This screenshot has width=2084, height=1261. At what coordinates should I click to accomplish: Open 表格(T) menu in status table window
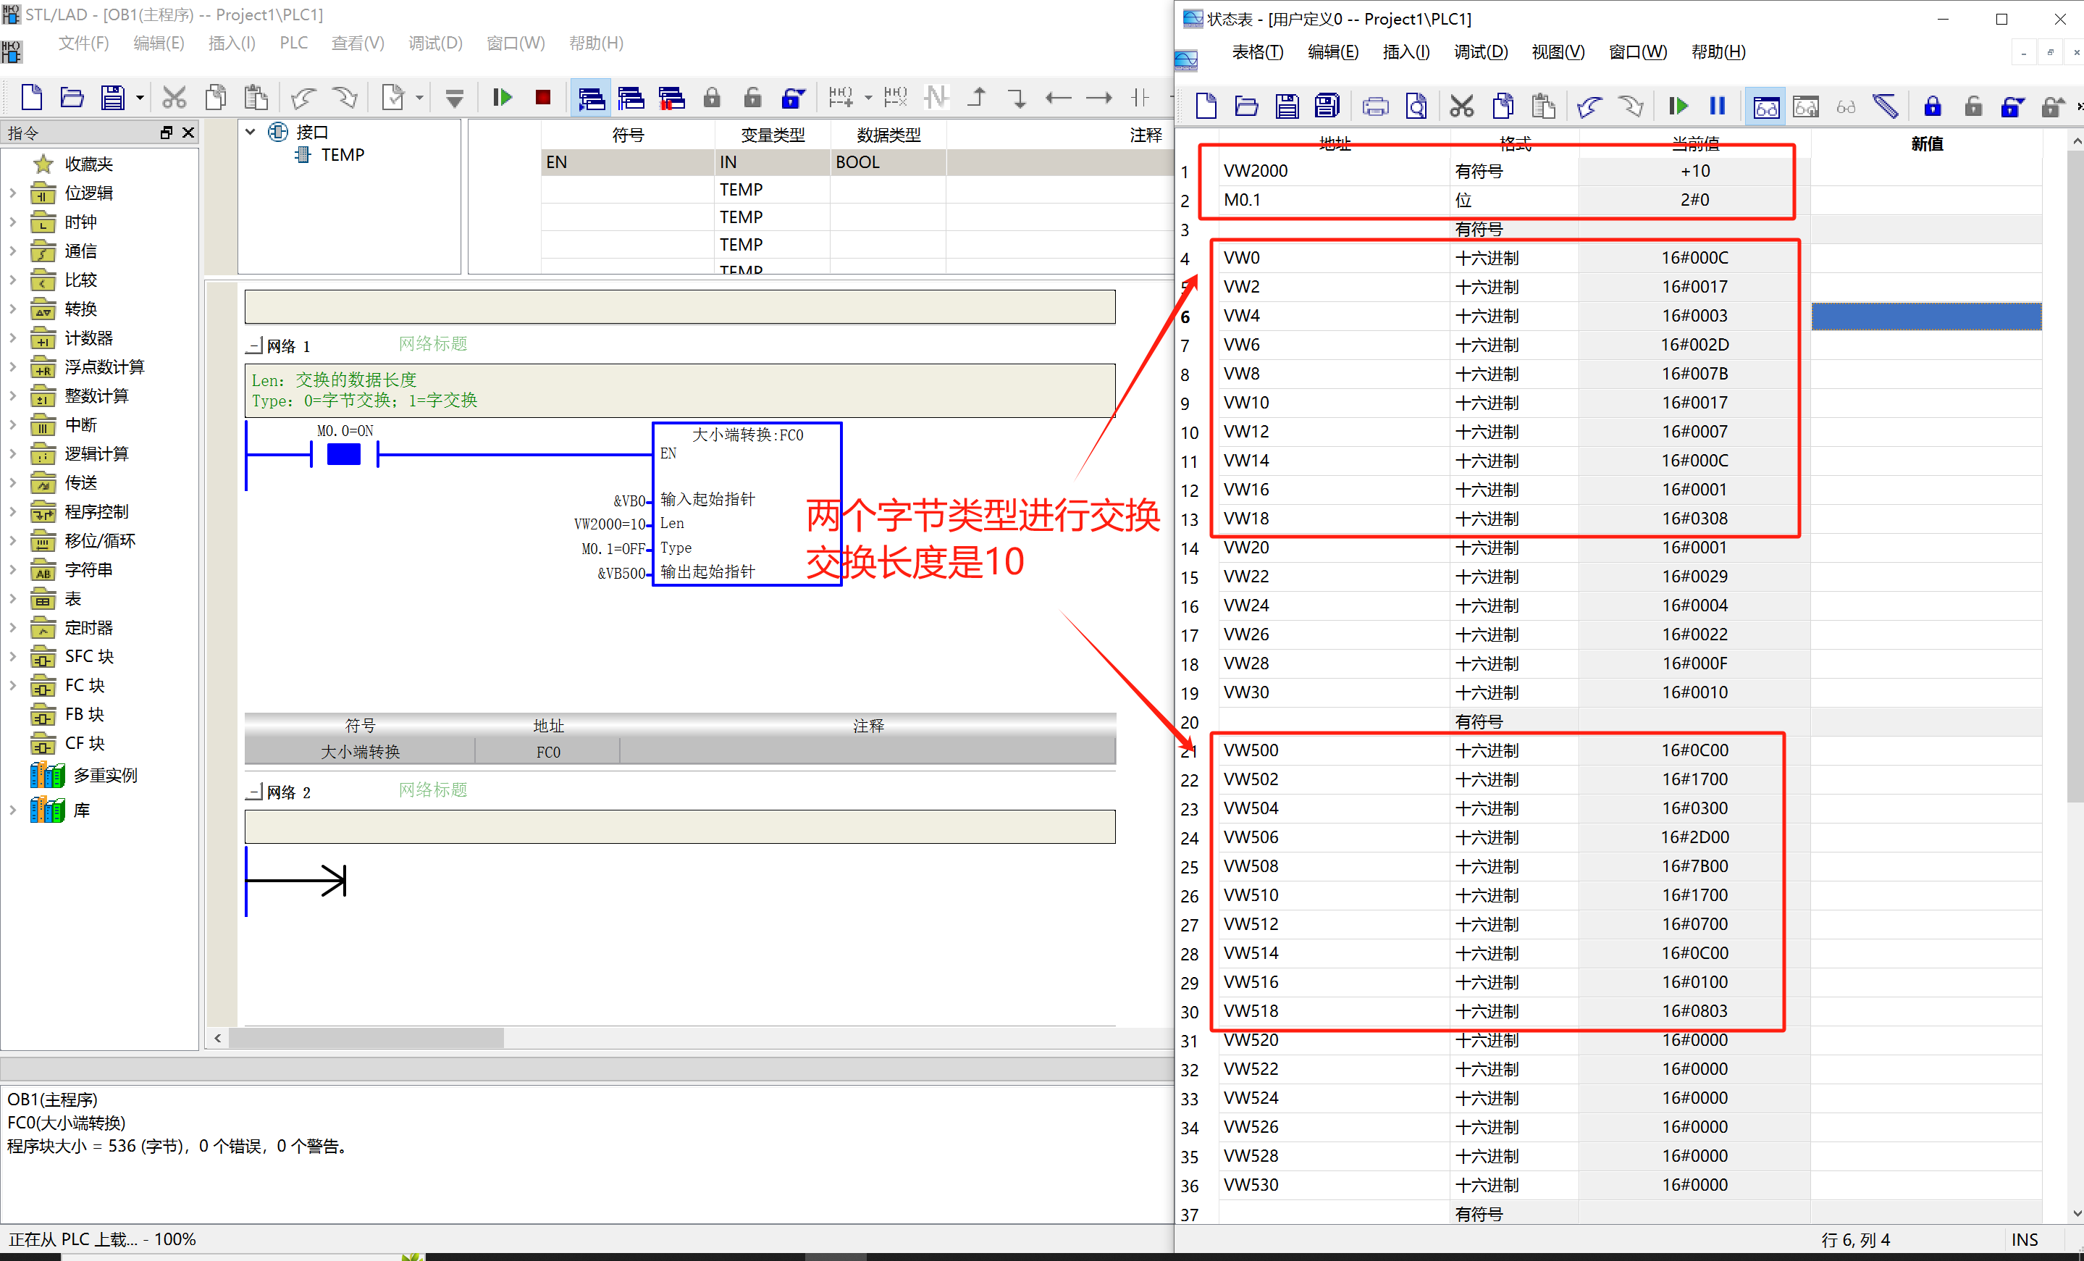1258,51
